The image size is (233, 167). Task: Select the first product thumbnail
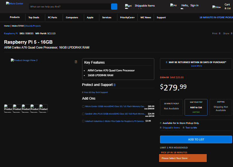pyautogui.click(x=8, y=108)
